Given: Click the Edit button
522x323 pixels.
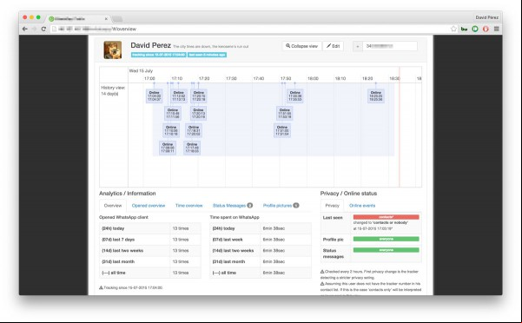Looking at the screenshot, I should (333, 46).
